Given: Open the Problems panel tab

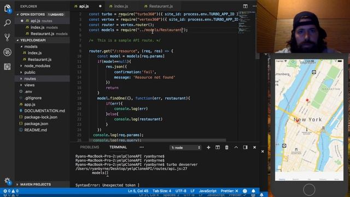Looking at the screenshot, I should point(90,147).
